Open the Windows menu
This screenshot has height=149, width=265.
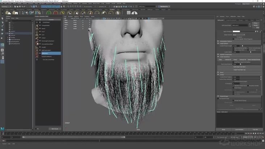coord(31,3)
